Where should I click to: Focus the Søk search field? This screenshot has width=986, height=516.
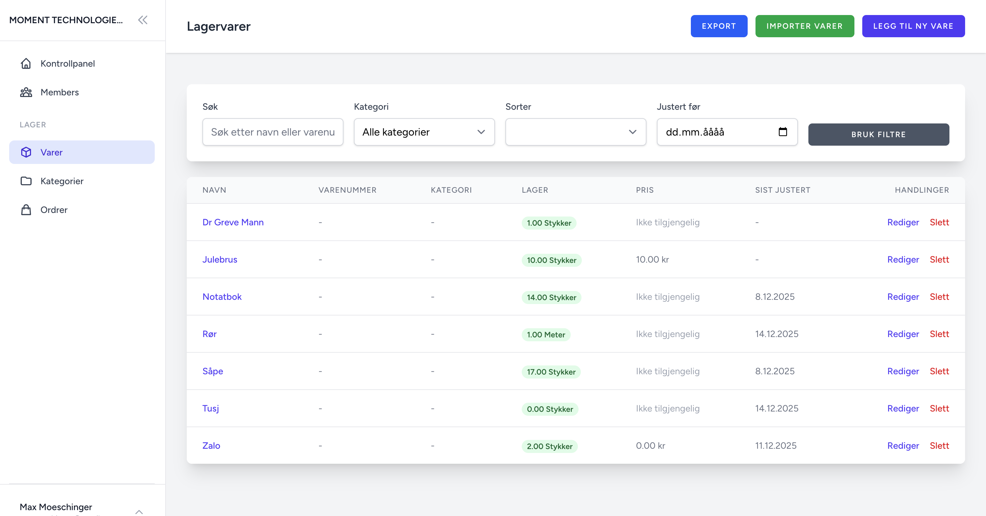click(273, 132)
